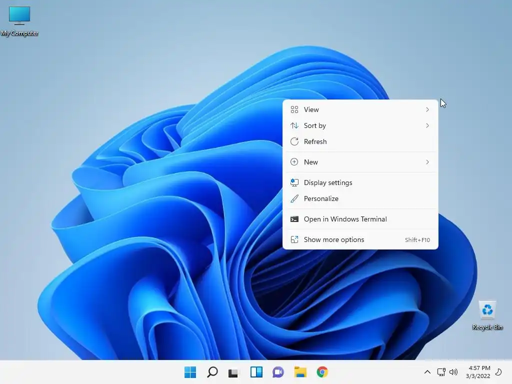Open the Widgets panel icon
The image size is (512, 384).
[x=256, y=372]
